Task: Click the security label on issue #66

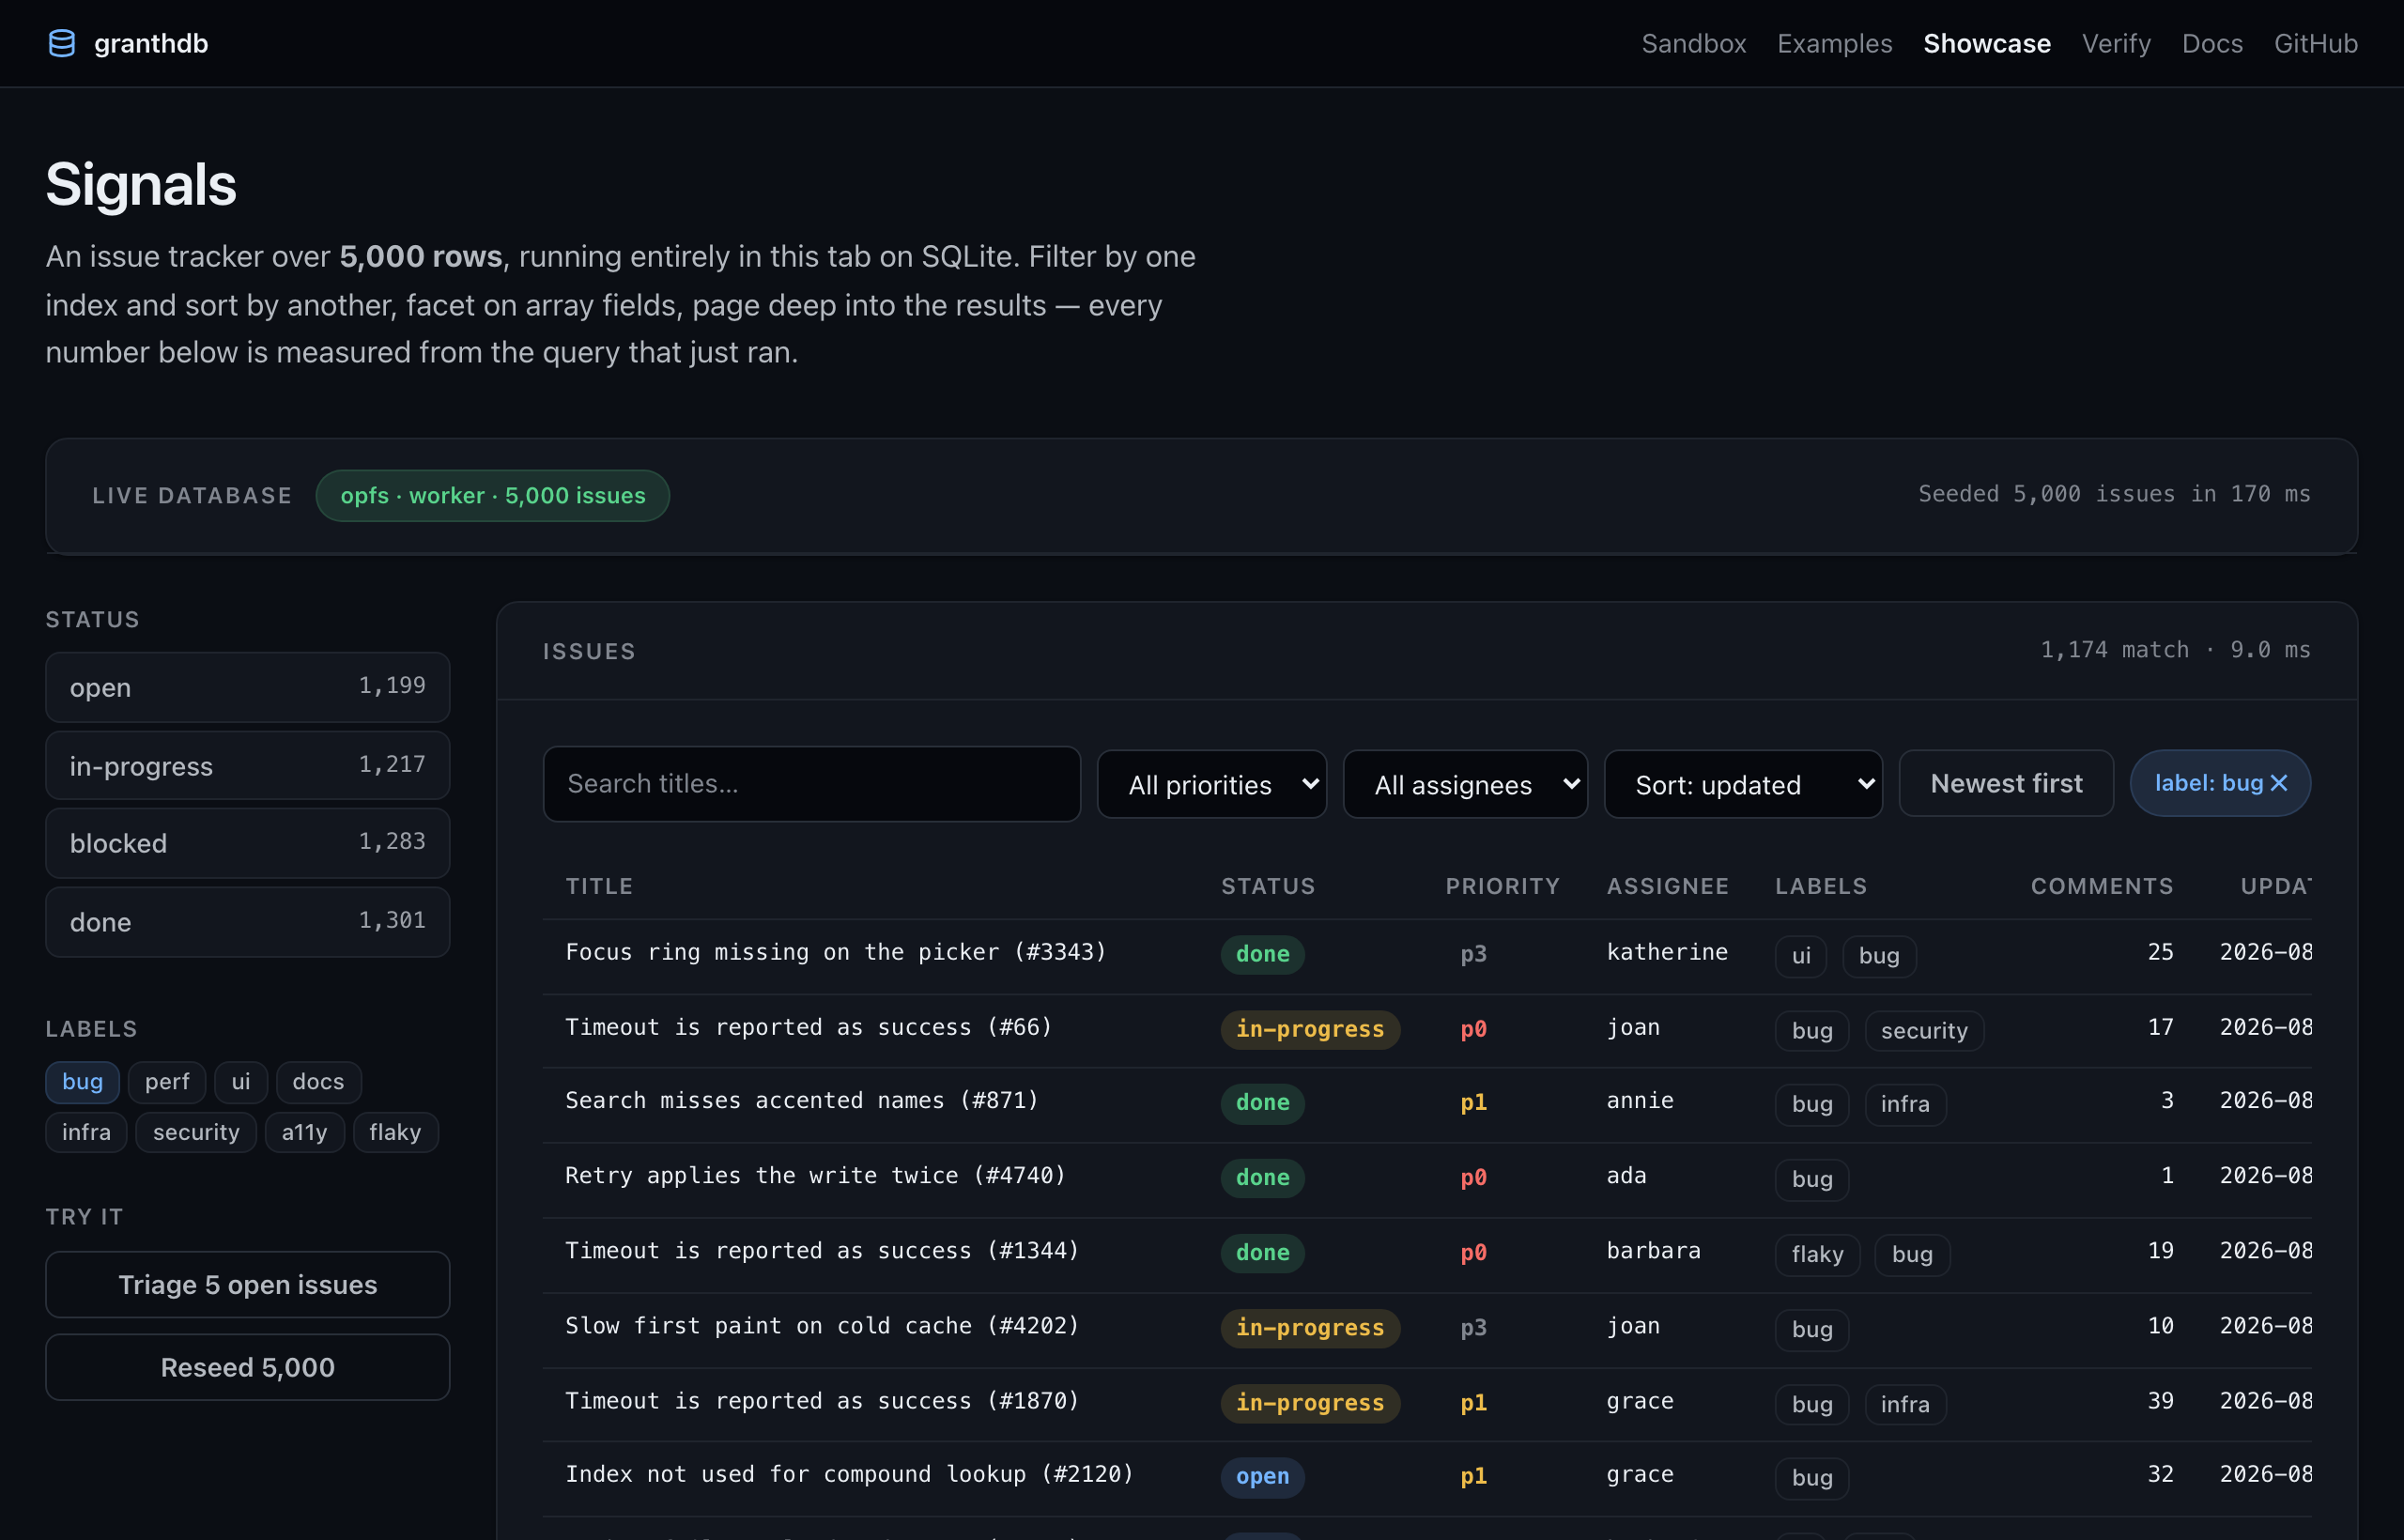Action: coord(1924,1031)
